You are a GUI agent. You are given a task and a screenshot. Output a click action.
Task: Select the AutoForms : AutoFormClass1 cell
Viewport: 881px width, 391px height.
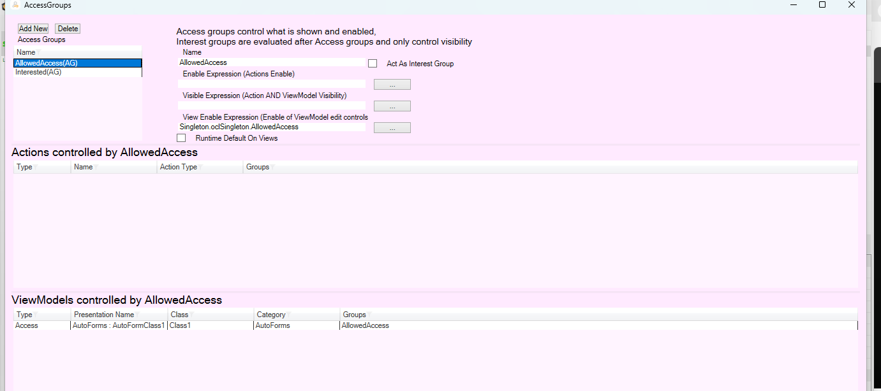(119, 325)
